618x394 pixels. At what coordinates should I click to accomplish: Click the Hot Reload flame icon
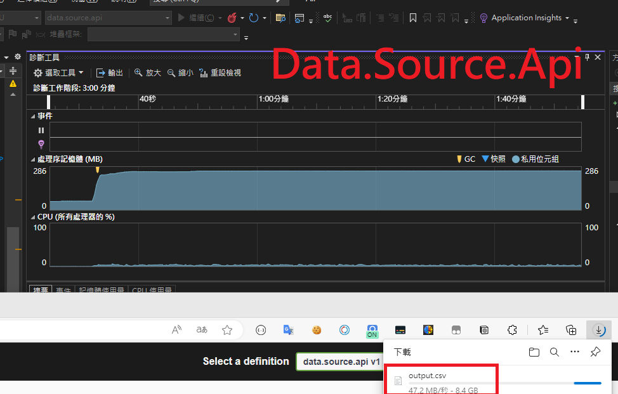coord(232,18)
